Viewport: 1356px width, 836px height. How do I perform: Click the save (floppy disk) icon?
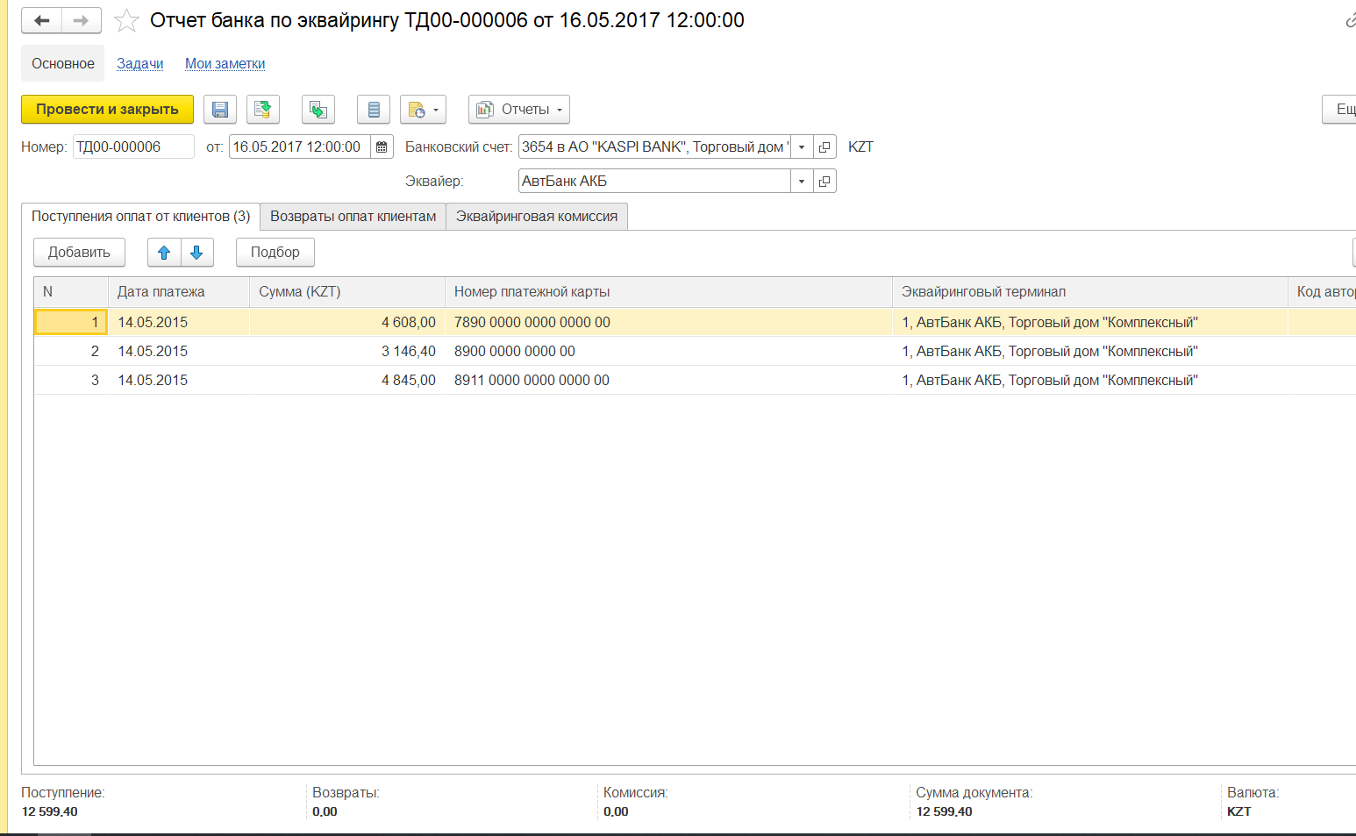click(220, 110)
